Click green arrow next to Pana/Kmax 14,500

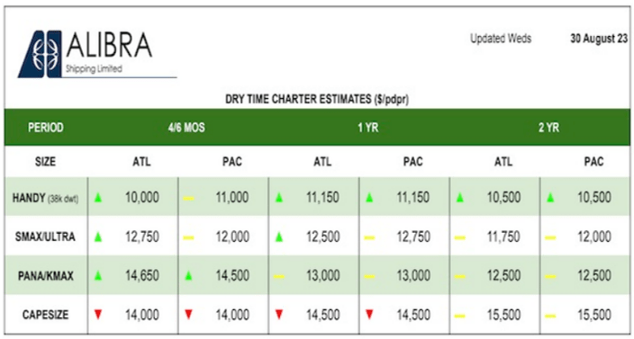[x=188, y=276]
